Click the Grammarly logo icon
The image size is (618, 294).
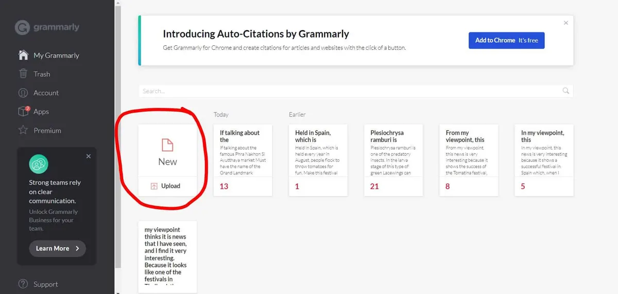pyautogui.click(x=22, y=27)
